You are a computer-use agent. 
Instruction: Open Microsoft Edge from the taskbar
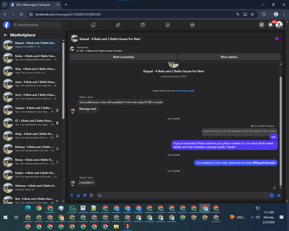pyautogui.click(x=28, y=208)
